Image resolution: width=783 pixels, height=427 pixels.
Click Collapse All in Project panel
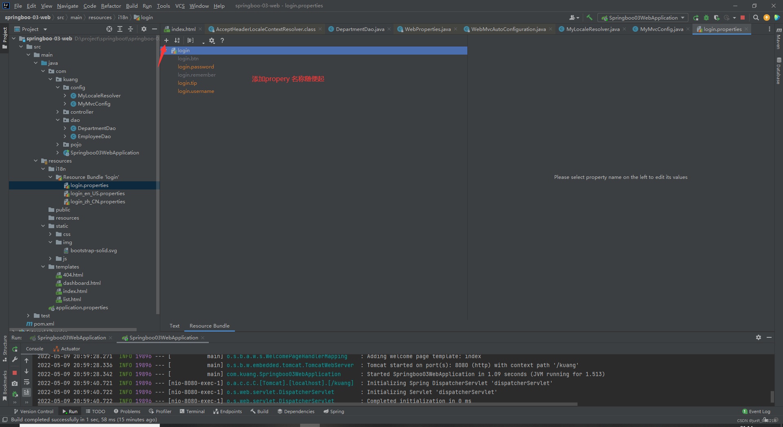pyautogui.click(x=130, y=29)
